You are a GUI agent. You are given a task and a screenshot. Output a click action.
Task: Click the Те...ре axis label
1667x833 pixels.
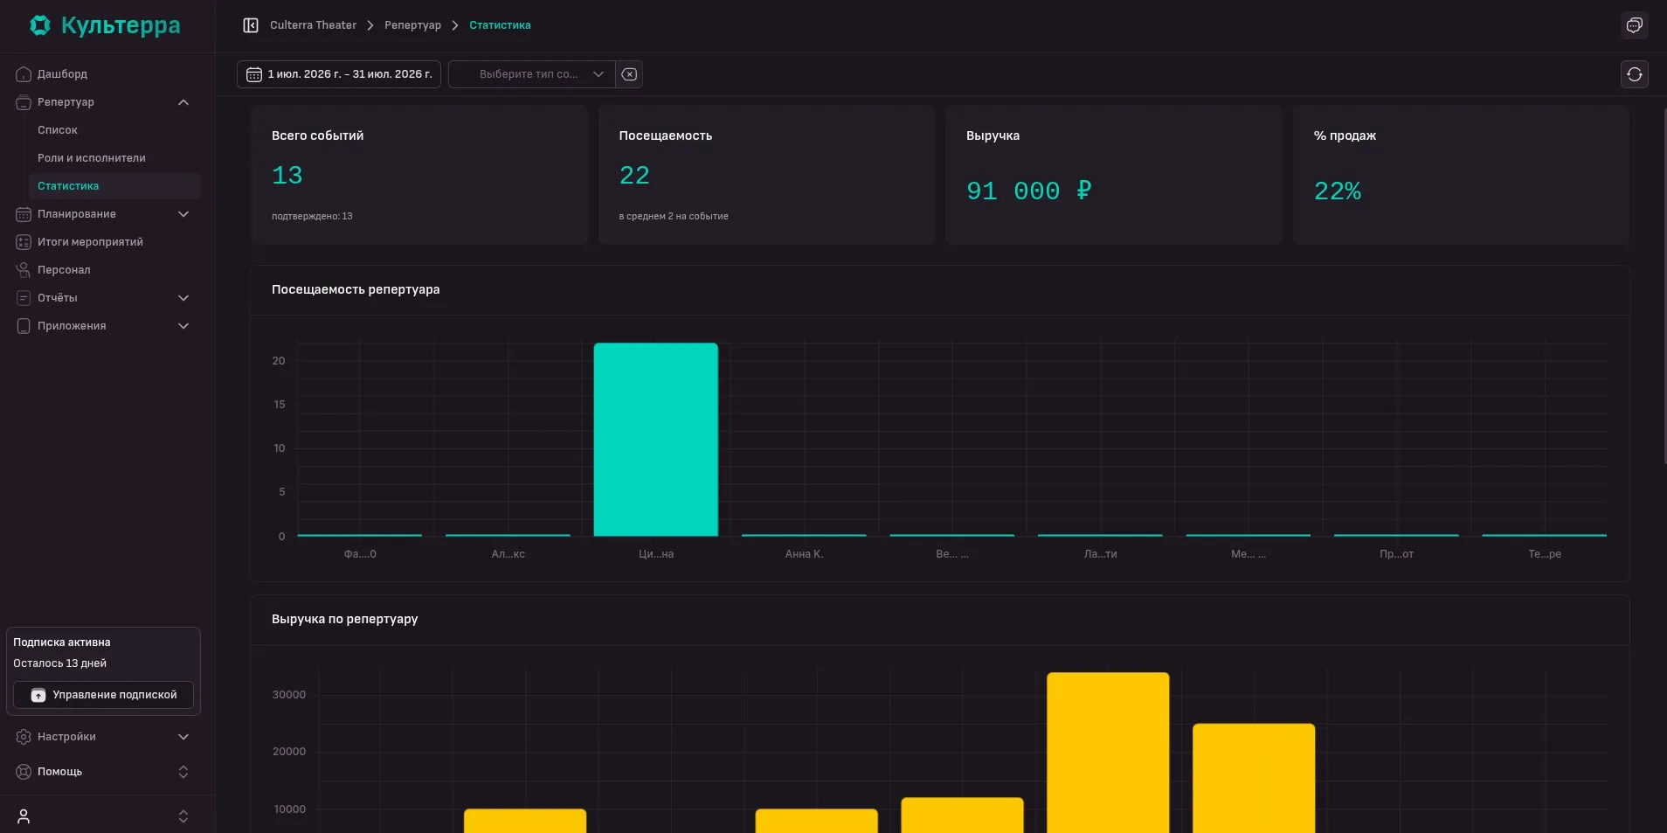point(1545,554)
